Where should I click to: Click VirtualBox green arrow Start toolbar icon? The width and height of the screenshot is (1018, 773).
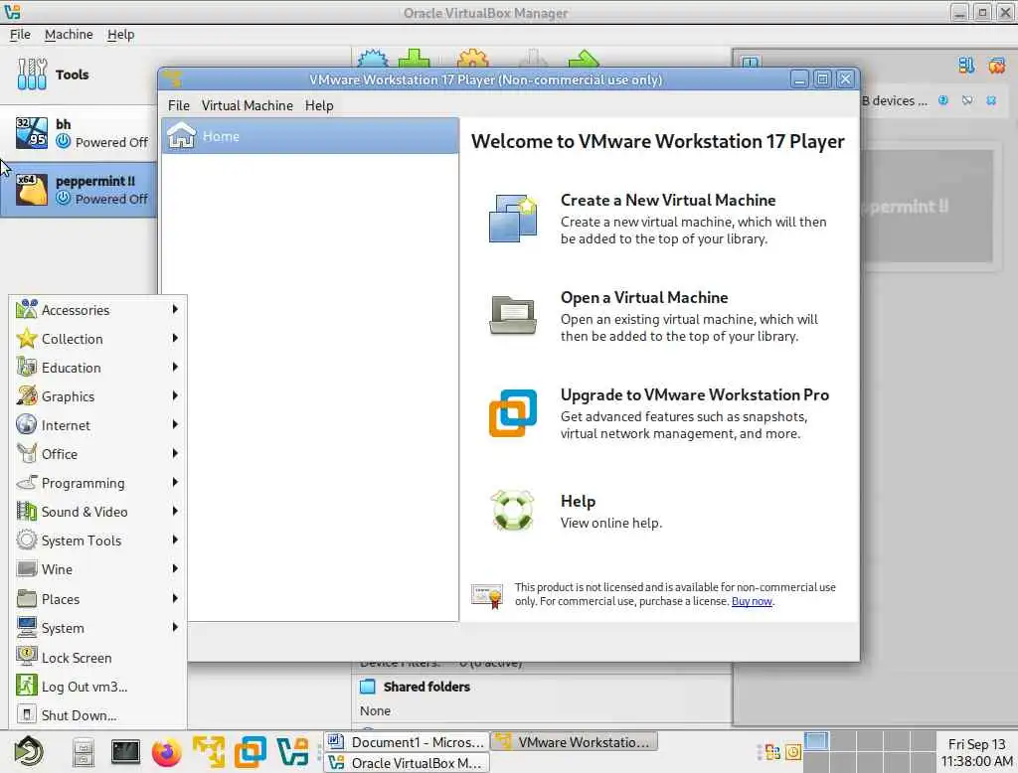583,59
